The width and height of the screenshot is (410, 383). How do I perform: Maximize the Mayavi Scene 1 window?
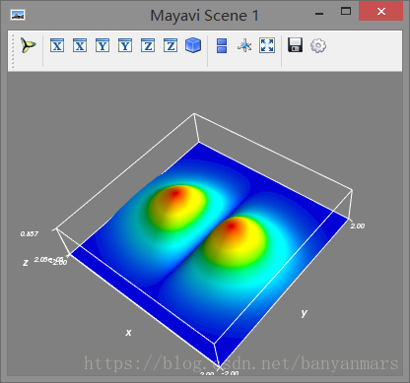(346, 12)
